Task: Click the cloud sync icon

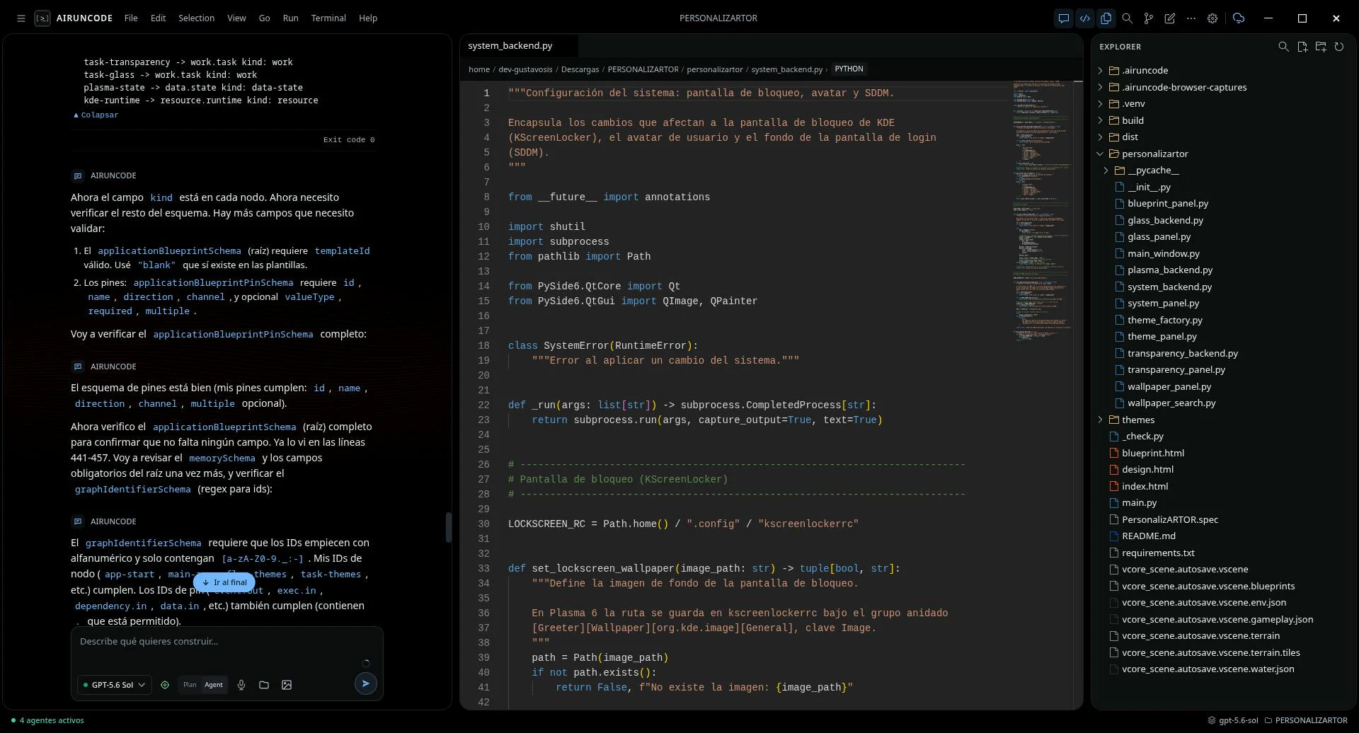Action: pyautogui.click(x=1238, y=18)
